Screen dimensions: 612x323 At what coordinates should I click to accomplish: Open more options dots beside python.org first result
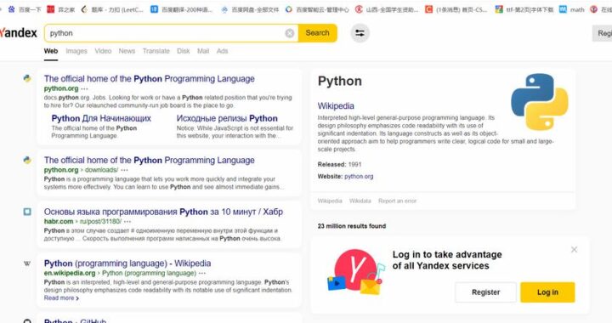[85, 89]
